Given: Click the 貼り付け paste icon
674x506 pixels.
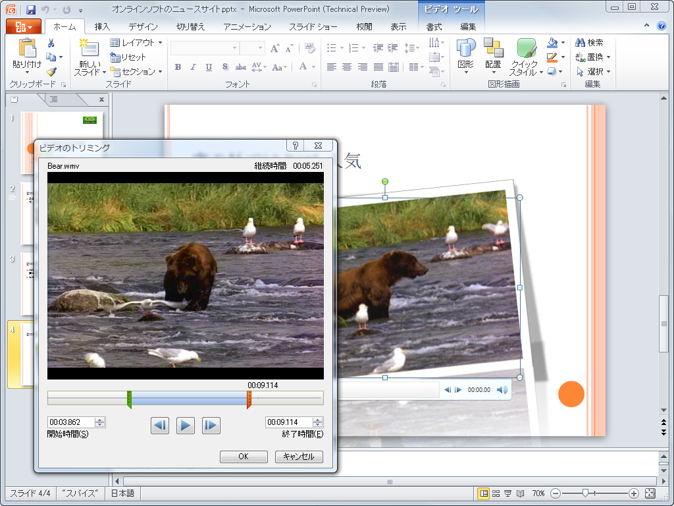Looking at the screenshot, I should tap(27, 49).
